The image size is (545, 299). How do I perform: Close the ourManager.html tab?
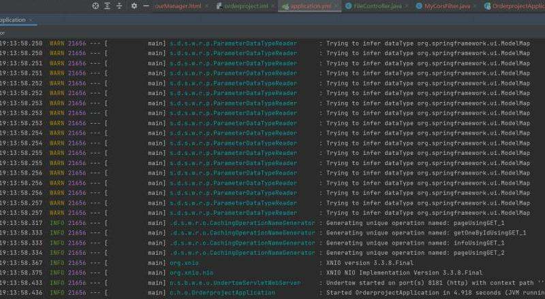coord(206,6)
